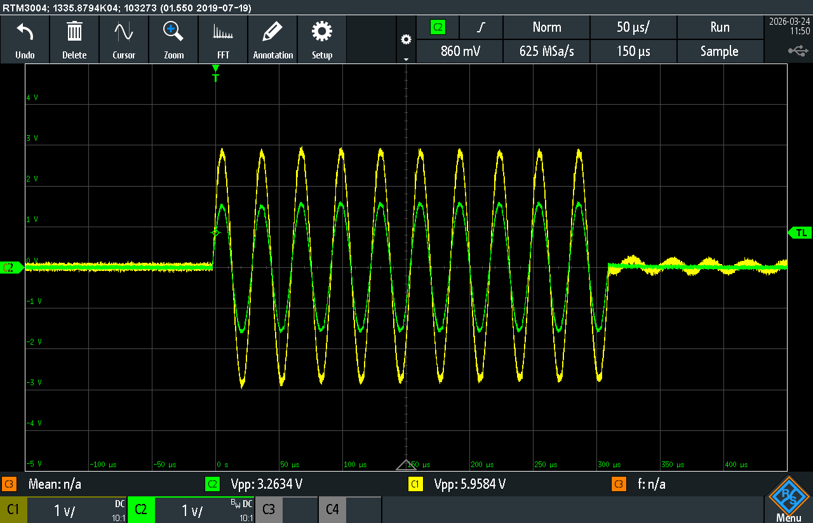The height and width of the screenshot is (523, 813).
Task: Open the Norm trigger mode selector
Action: point(546,27)
